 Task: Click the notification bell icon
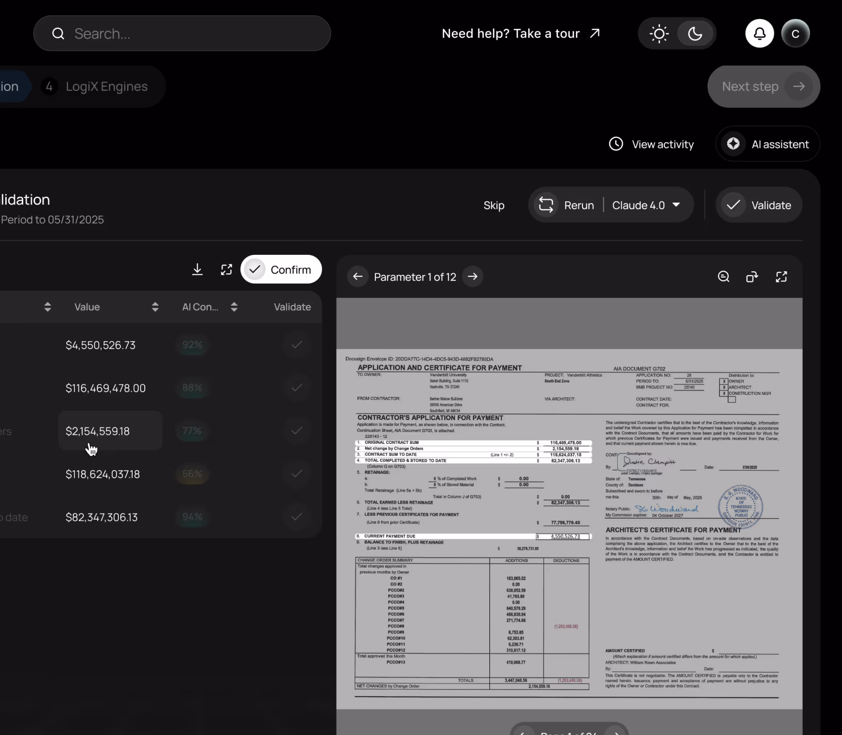tap(759, 33)
